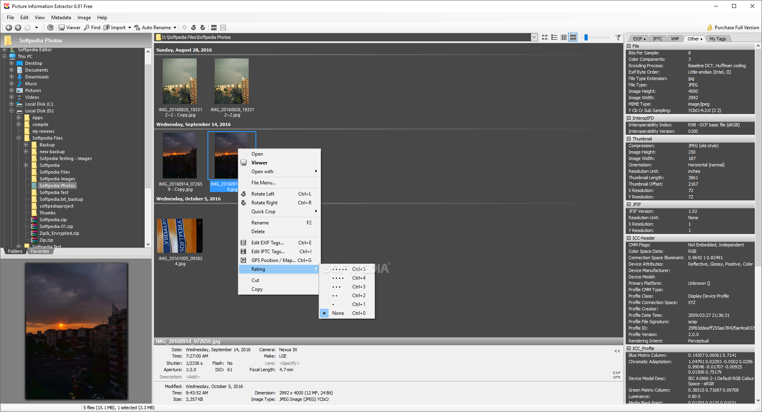Click the <Specify> lens link

click(x=289, y=363)
